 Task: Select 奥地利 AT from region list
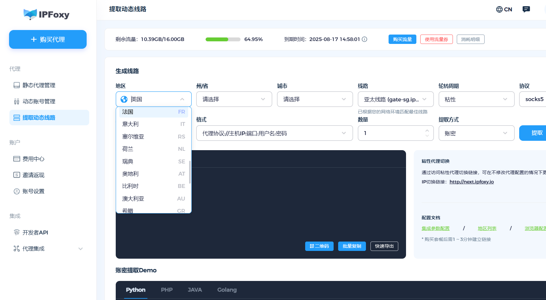(x=154, y=174)
